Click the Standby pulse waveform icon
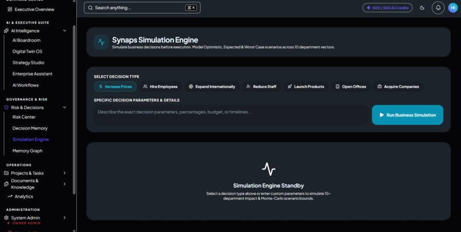Image resolution: width=461 pixels, height=232 pixels. [268, 169]
